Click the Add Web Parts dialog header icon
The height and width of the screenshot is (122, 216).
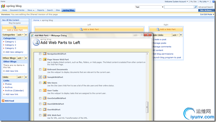coord(36,42)
